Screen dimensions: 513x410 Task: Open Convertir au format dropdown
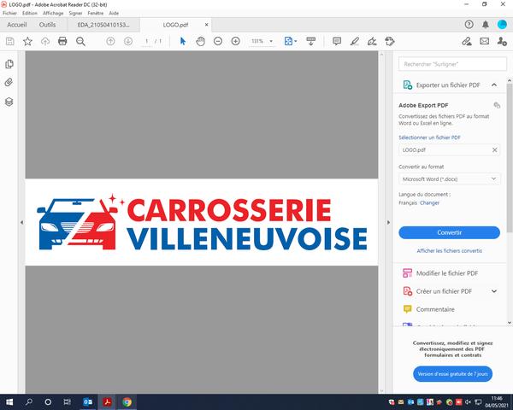[449, 179]
